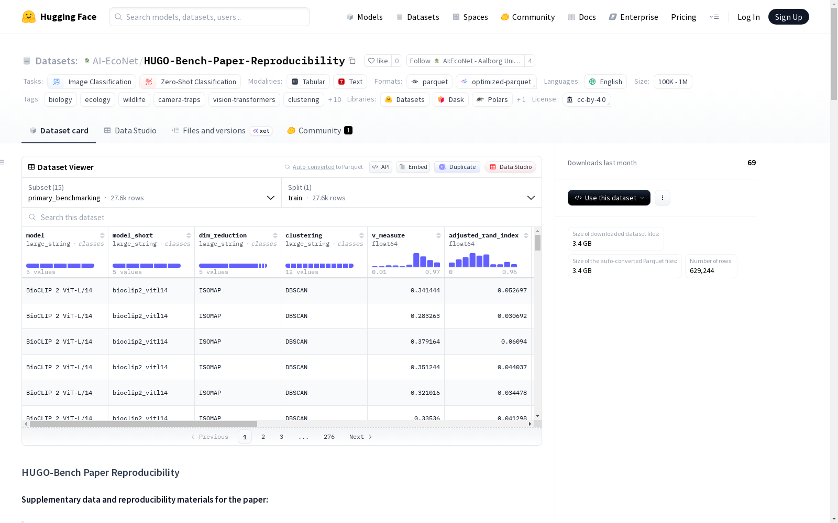This screenshot has height=523, width=838.
Task: Filter by the Tabular modality tag
Action: tap(308, 82)
